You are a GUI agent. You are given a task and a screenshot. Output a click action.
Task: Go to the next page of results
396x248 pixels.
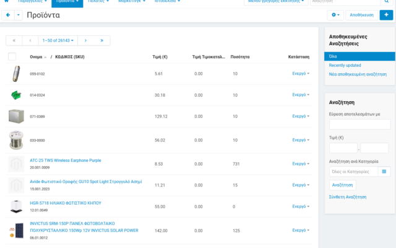tap(85, 40)
